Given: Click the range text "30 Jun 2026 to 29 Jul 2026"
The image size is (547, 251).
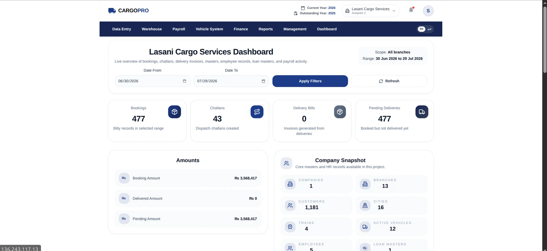Looking at the screenshot, I should (x=399, y=59).
